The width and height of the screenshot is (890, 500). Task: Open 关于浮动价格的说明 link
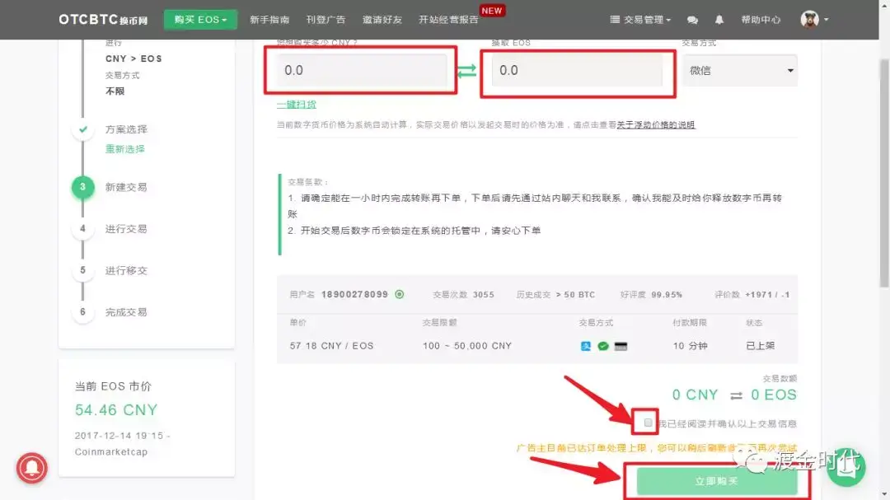coord(656,125)
